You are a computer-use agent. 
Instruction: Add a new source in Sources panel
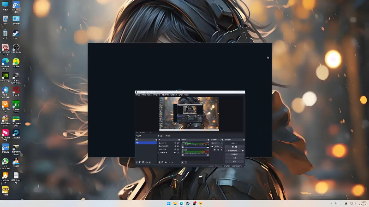159,162
